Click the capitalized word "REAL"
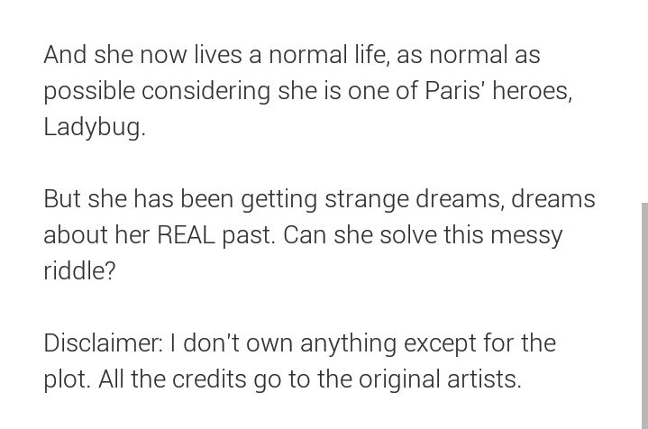This screenshot has width=648, height=429. 187,235
